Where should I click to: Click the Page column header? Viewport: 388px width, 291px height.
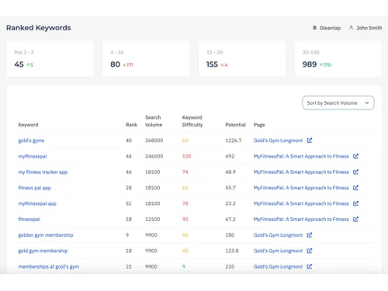259,125
